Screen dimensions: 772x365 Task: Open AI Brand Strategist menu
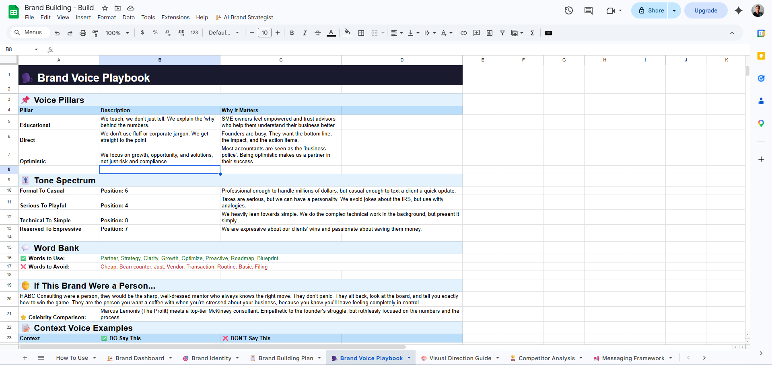click(x=245, y=17)
